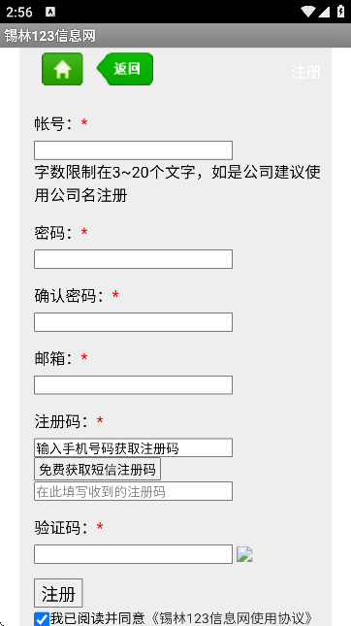Click the 在此填写收到的注册码 field
The image size is (351, 626).
(133, 491)
